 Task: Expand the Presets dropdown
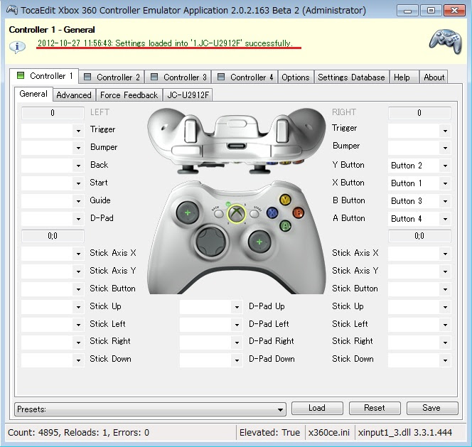click(150, 409)
